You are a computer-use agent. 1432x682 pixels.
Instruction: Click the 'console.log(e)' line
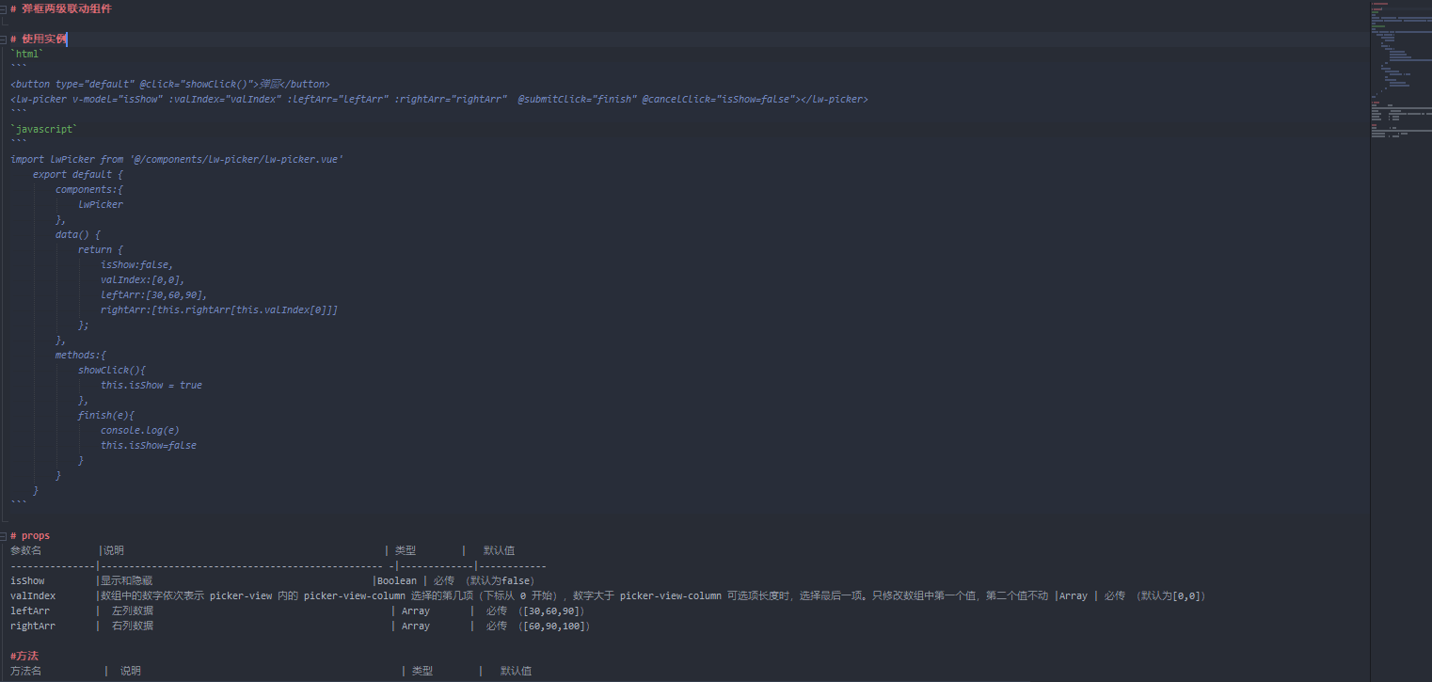point(140,430)
